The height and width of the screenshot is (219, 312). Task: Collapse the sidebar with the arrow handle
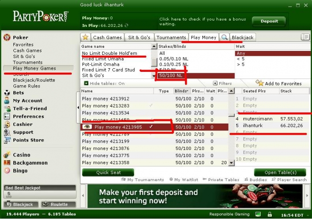78,107
